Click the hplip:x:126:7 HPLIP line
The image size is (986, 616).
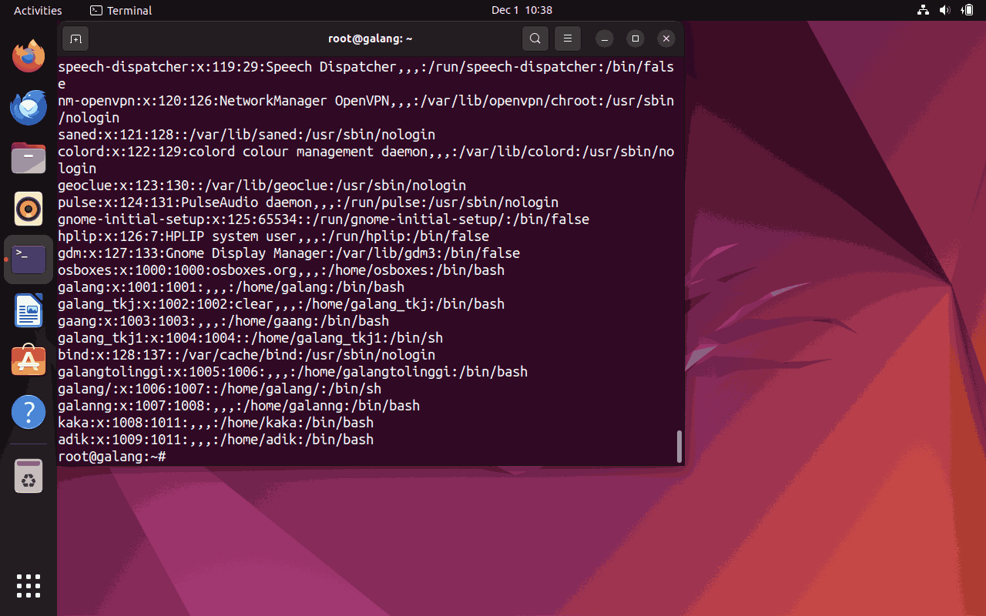pyautogui.click(x=273, y=236)
